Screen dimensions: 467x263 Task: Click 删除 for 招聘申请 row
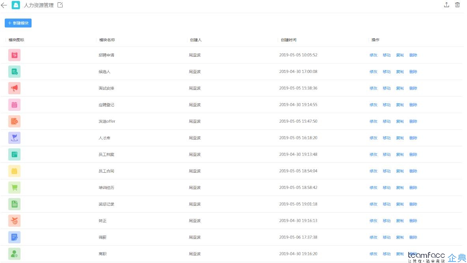point(413,55)
